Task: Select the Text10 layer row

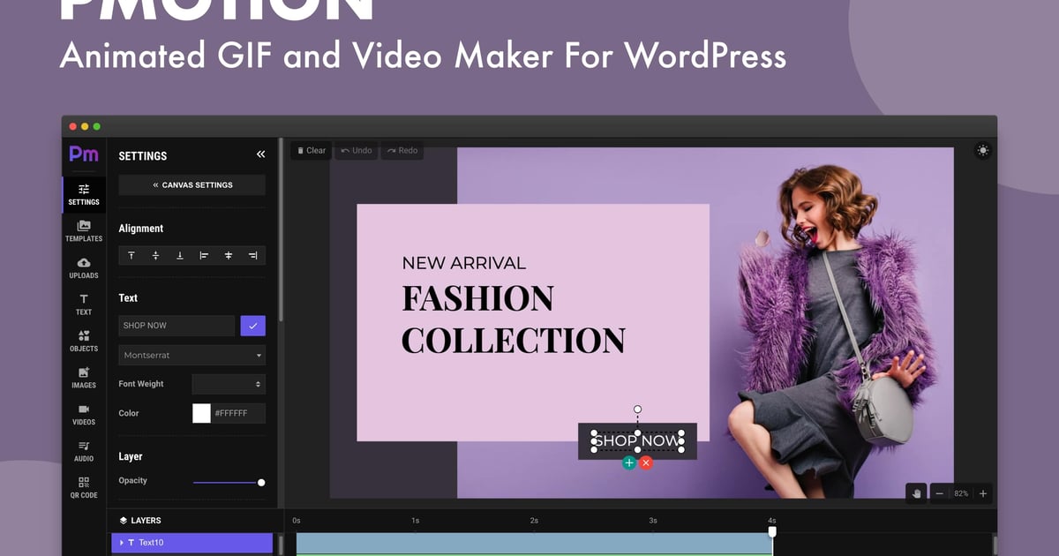Action: click(x=192, y=543)
